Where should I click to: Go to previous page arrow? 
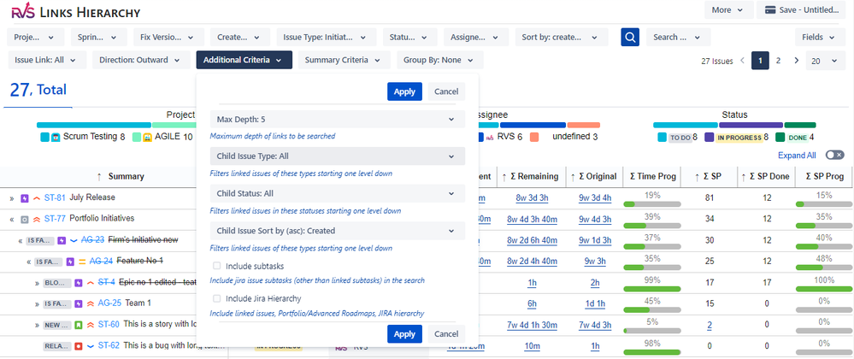tap(742, 61)
